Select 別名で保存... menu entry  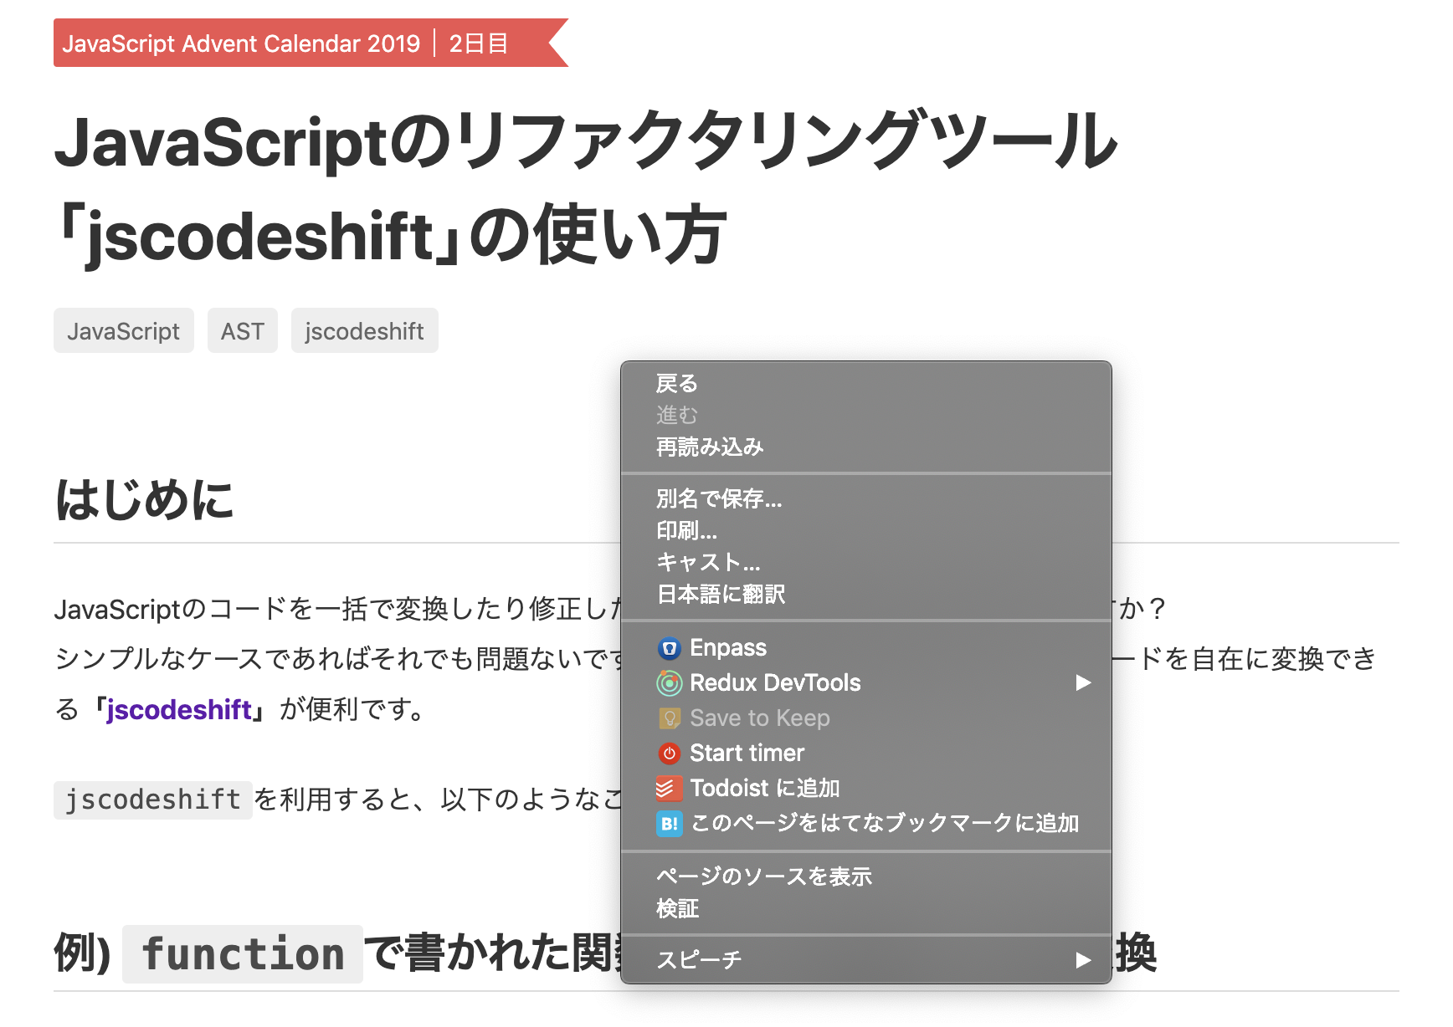pos(719,499)
